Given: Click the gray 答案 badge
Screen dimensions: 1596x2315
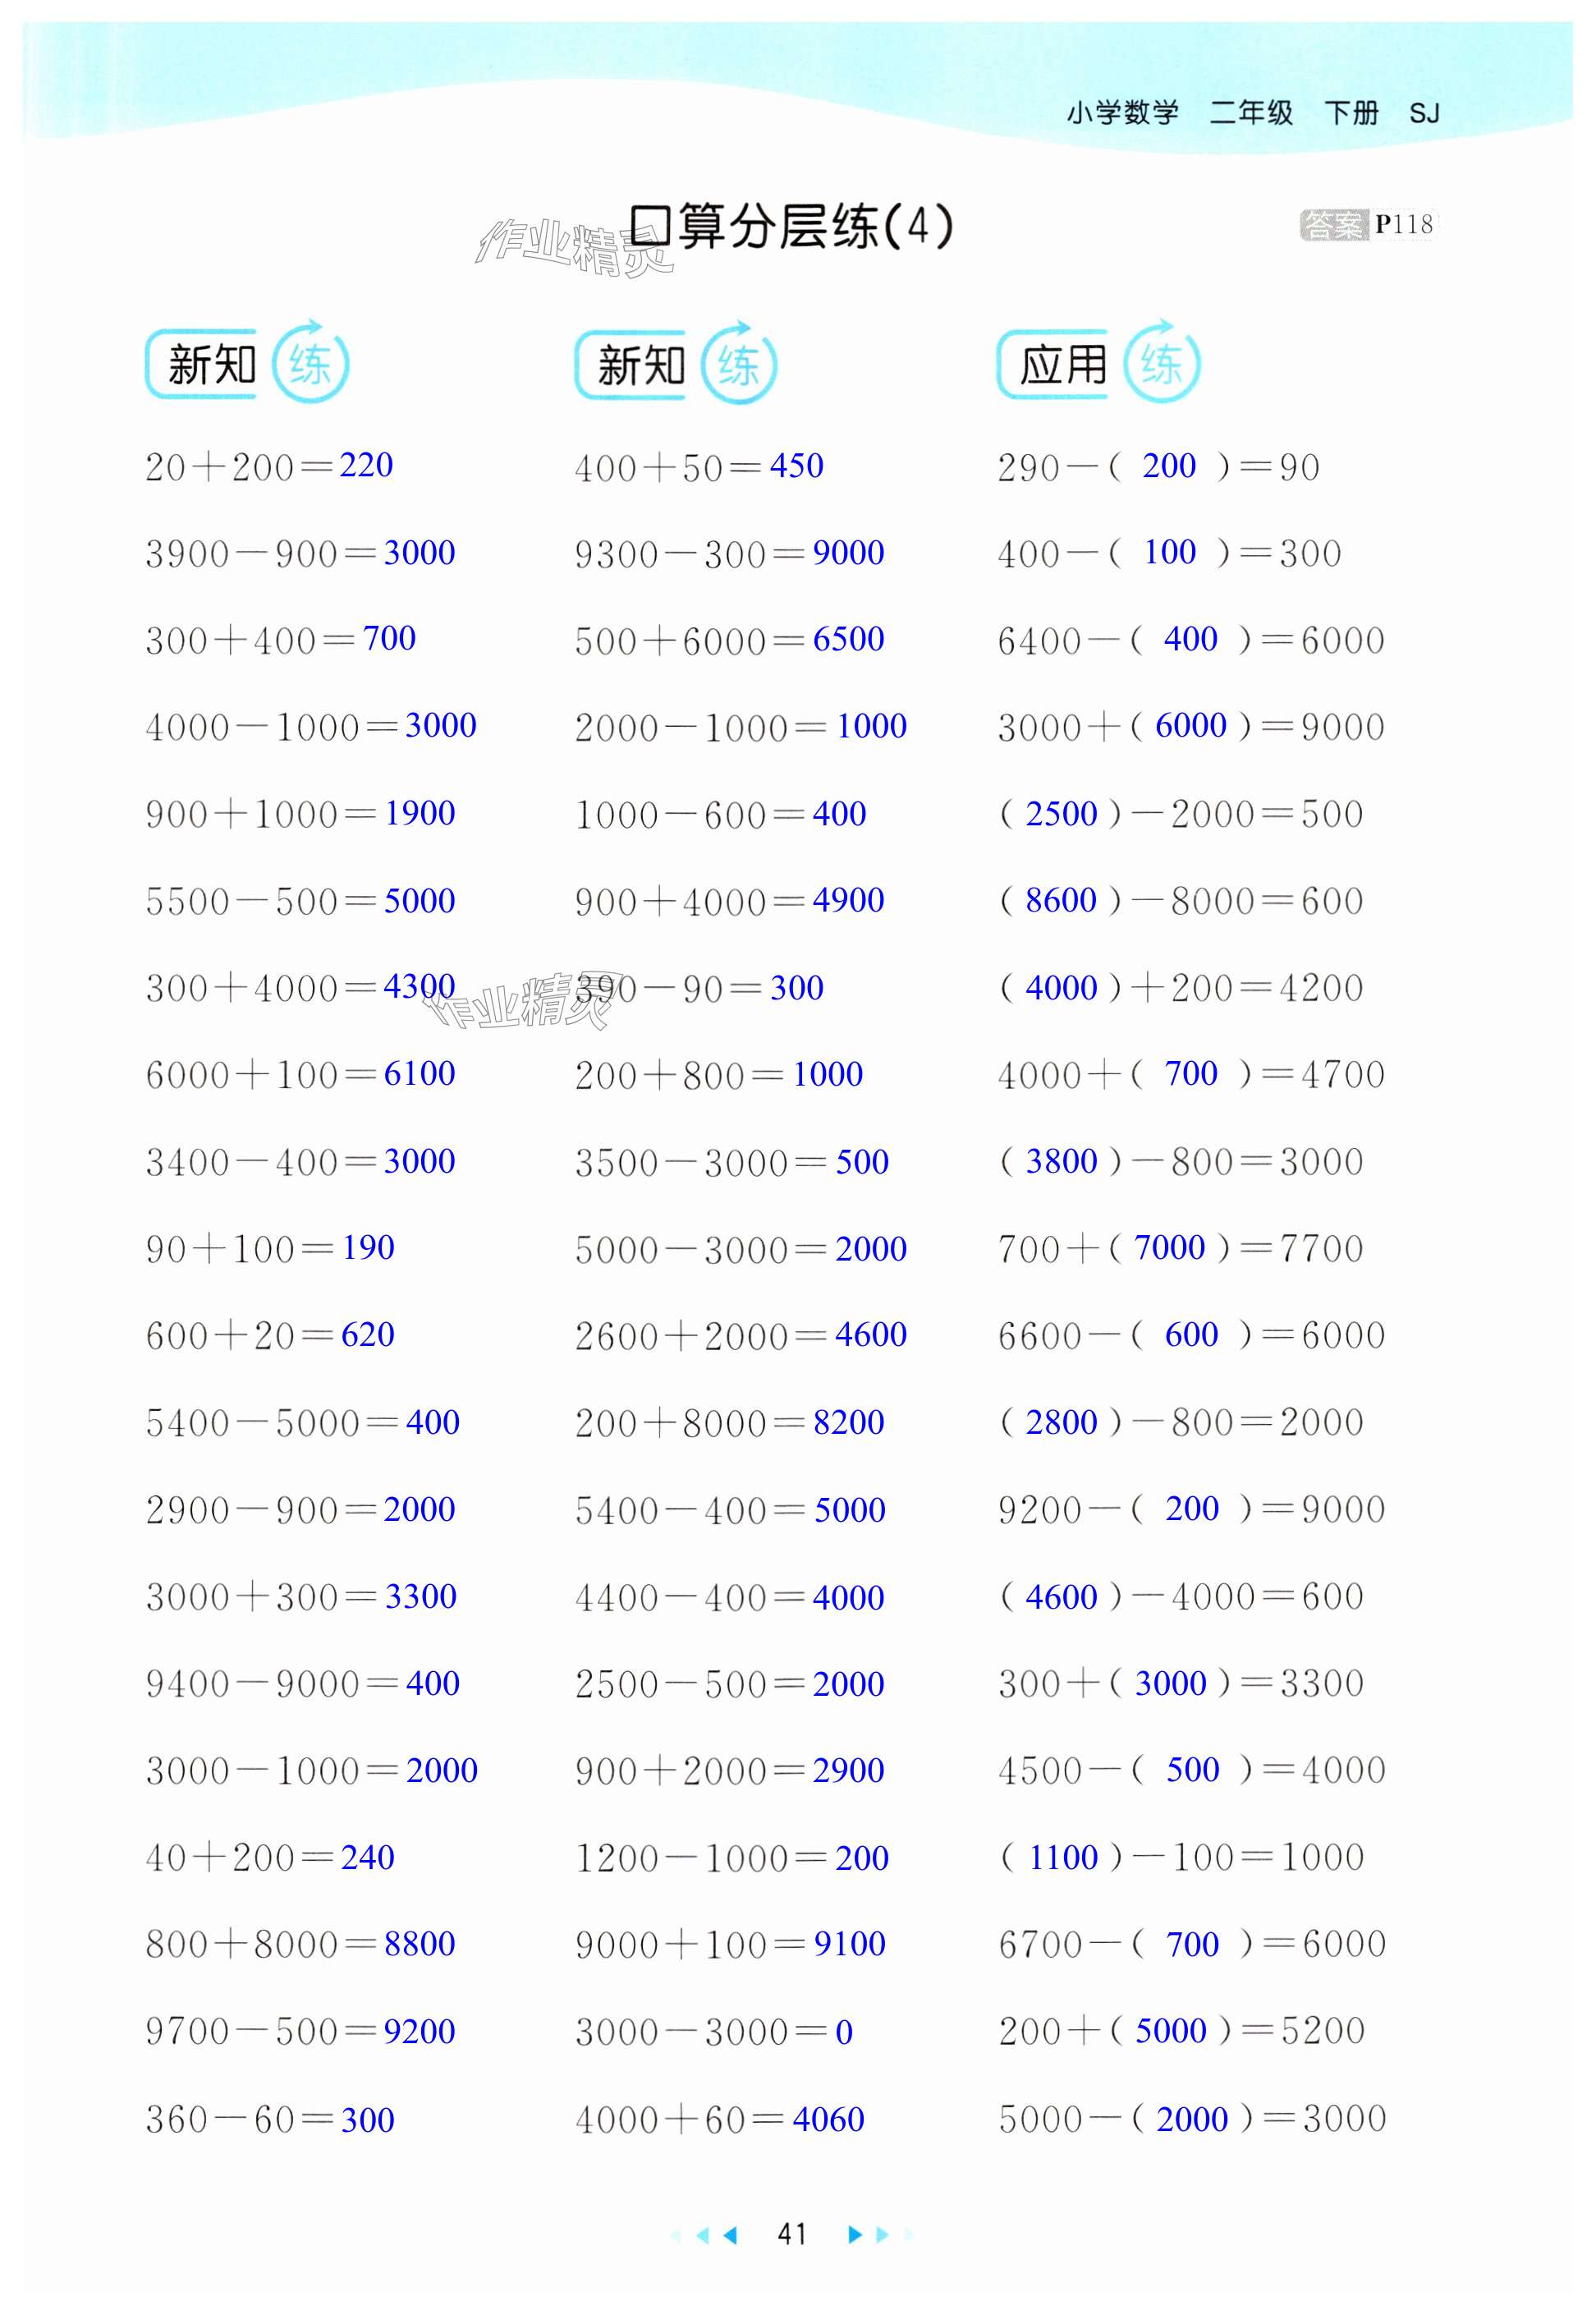Looking at the screenshot, I should point(1333,225).
